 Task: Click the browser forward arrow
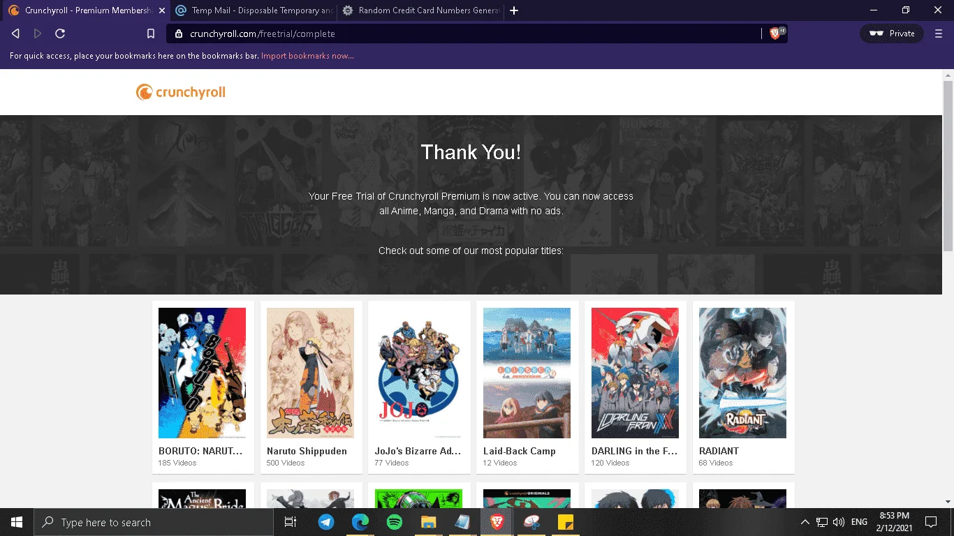[x=38, y=33]
